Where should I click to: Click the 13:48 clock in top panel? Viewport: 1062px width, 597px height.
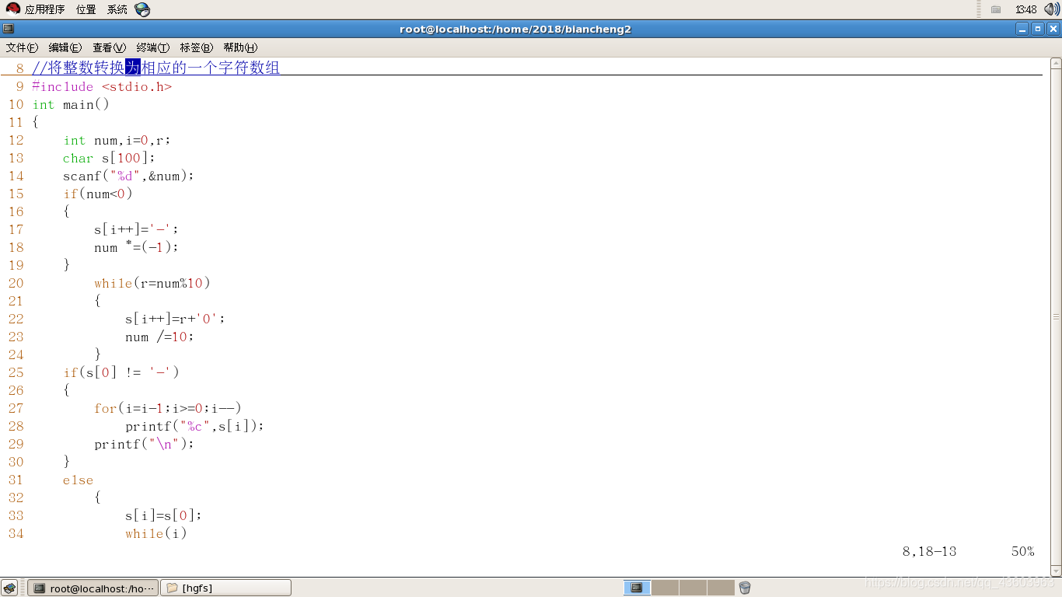click(x=1025, y=9)
